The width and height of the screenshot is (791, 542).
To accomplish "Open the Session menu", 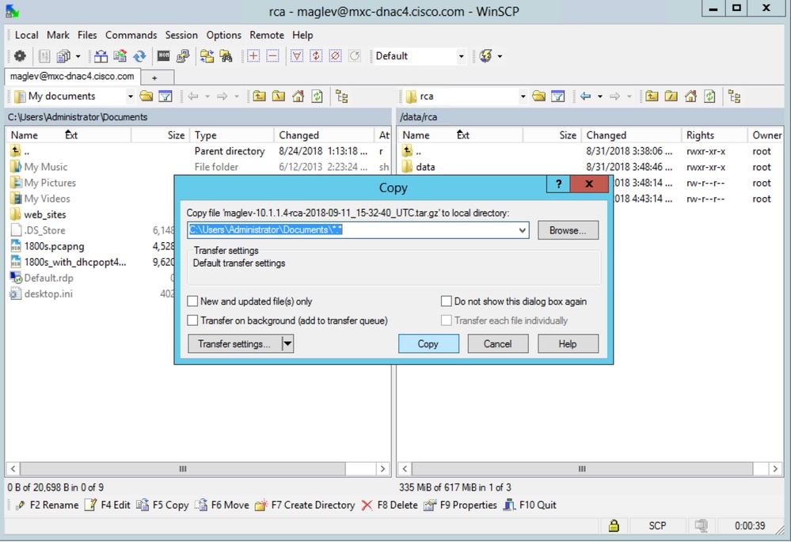I will (x=181, y=35).
